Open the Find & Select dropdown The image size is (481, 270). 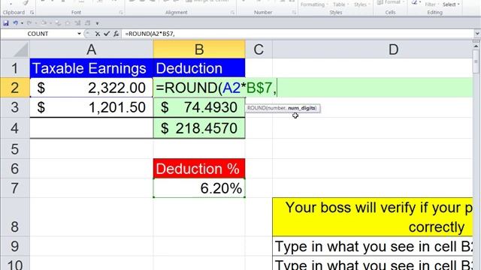451,4
